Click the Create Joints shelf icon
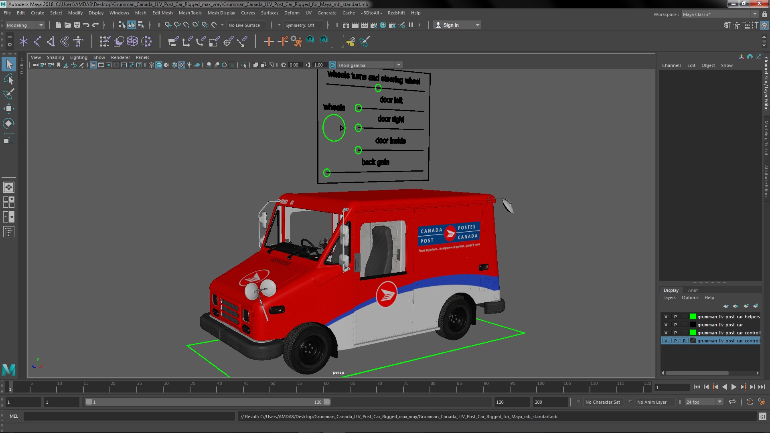This screenshot has width=770, height=433. click(37, 41)
